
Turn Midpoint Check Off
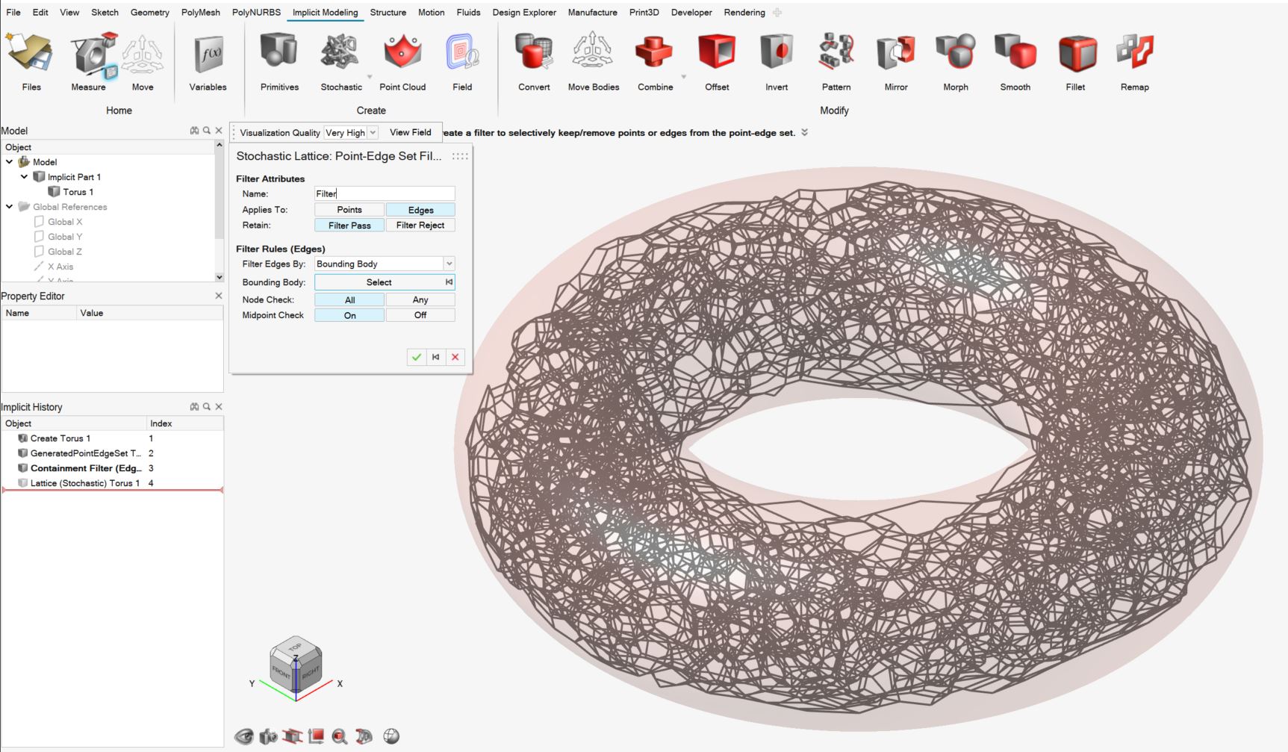tap(420, 315)
